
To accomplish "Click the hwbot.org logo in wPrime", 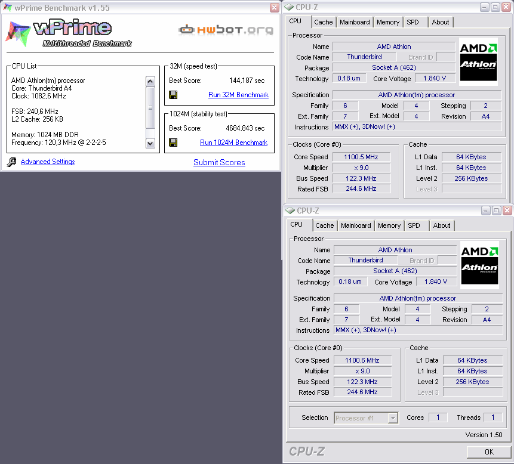I will click(226, 30).
